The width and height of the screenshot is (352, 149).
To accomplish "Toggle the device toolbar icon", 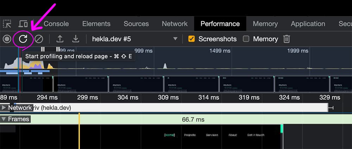I will (x=23, y=24).
